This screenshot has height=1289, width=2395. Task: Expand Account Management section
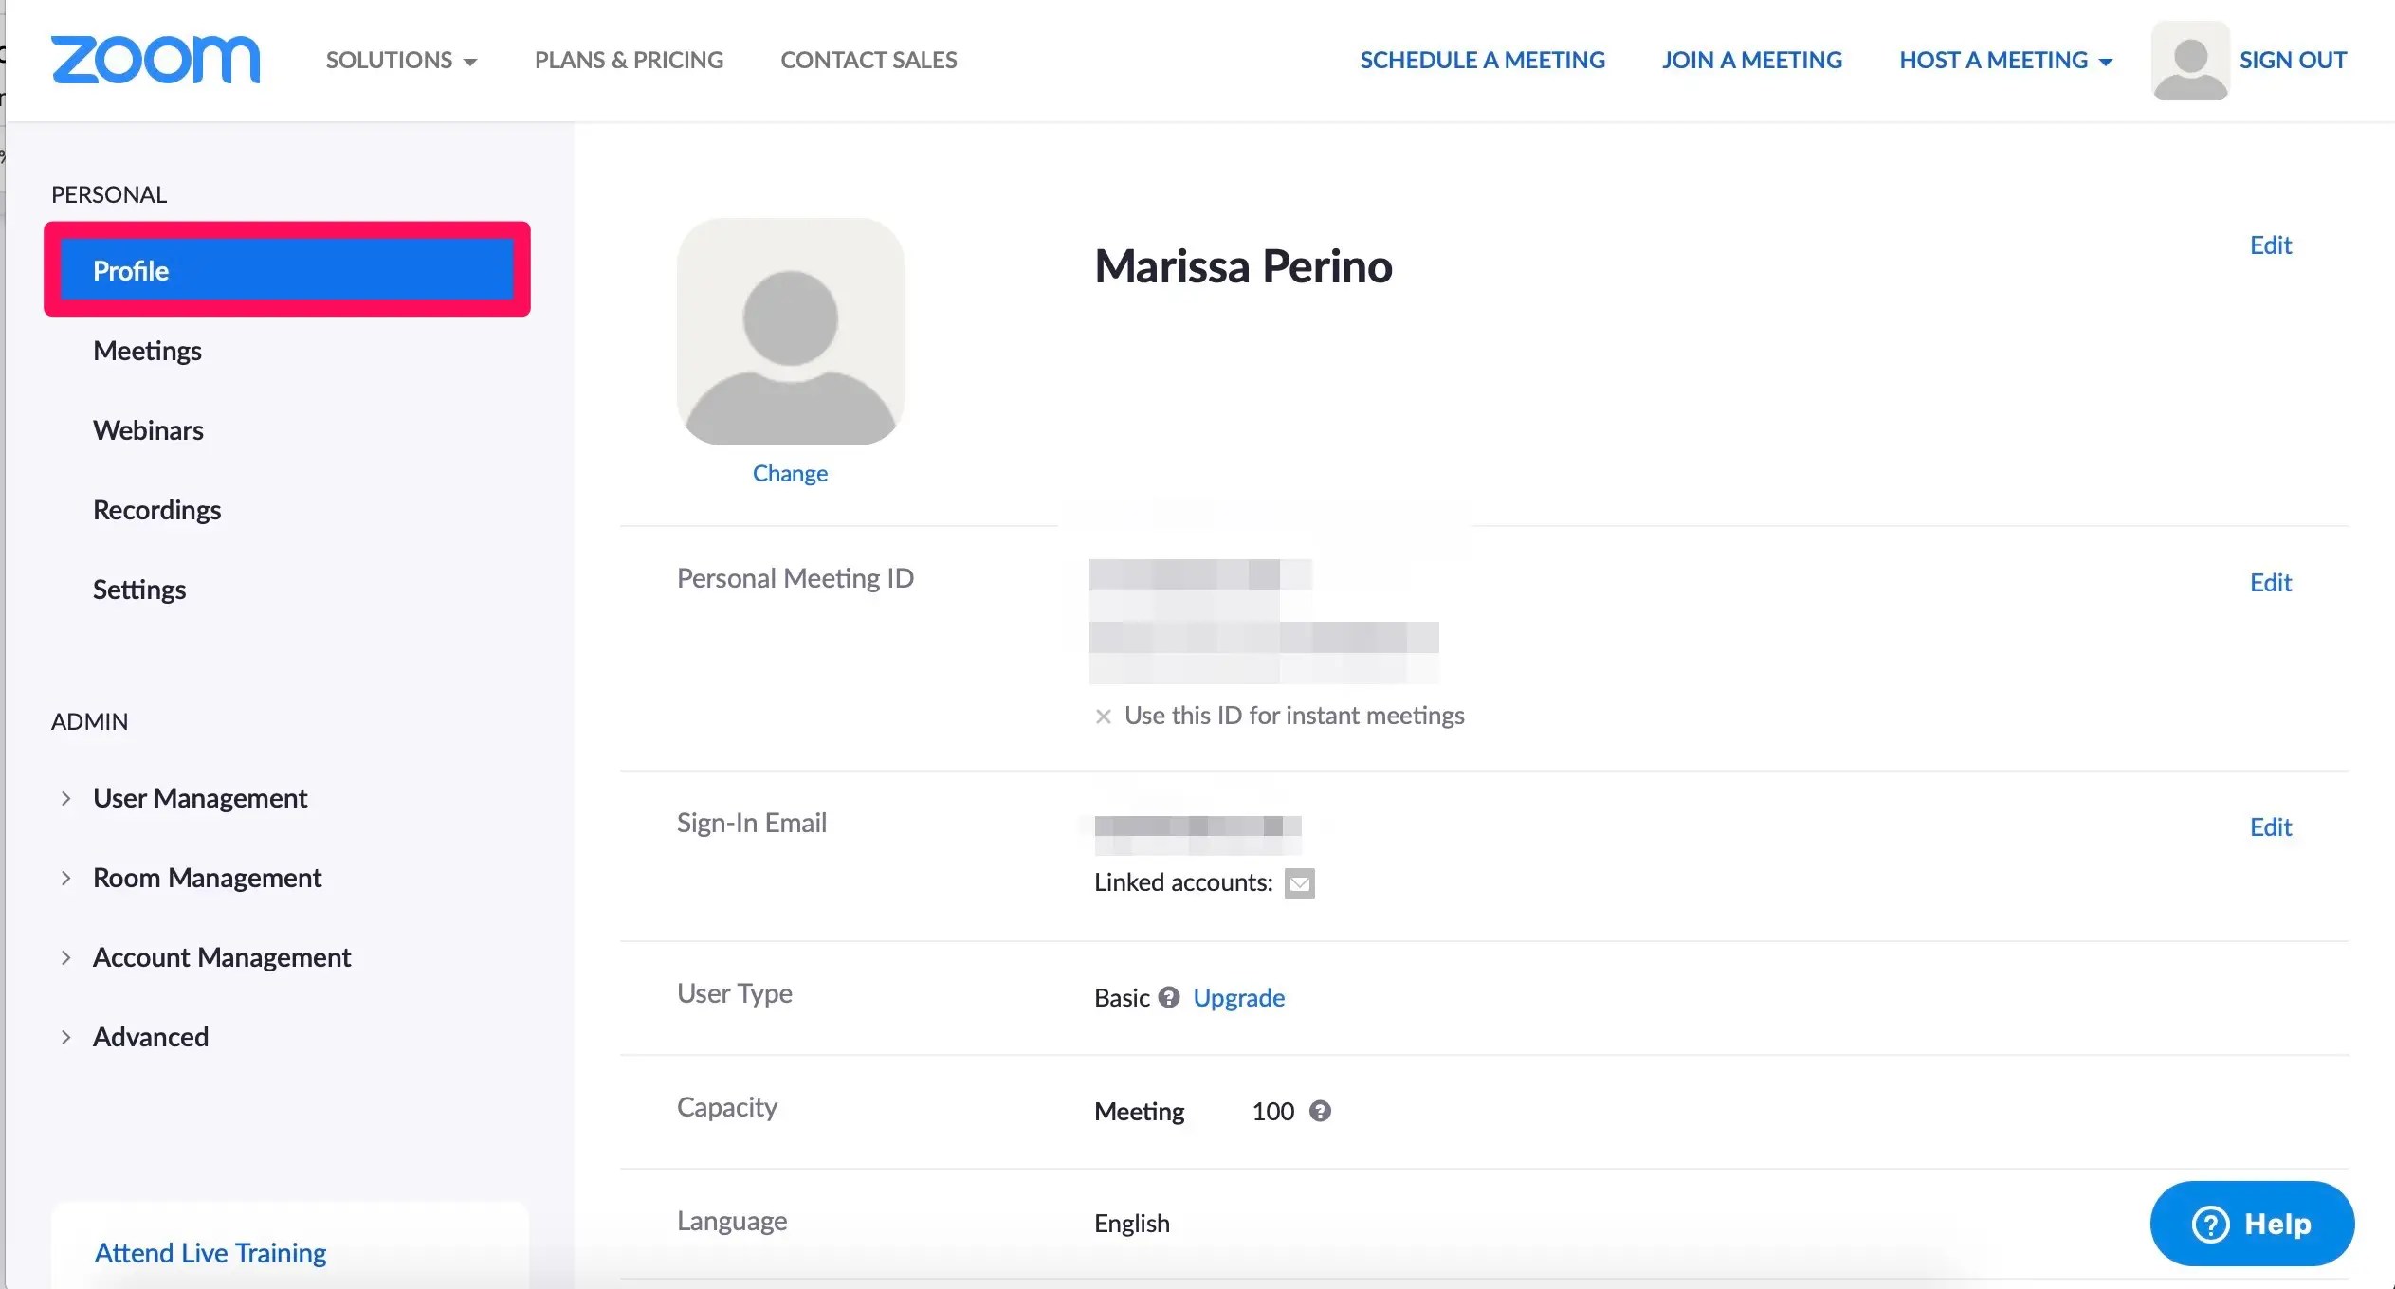(221, 957)
